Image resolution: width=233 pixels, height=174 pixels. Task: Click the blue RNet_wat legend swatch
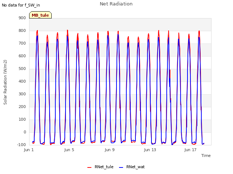(x=121, y=167)
